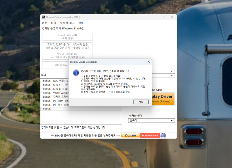Open the 옵션 menu
232x168 pixels.
45,23
